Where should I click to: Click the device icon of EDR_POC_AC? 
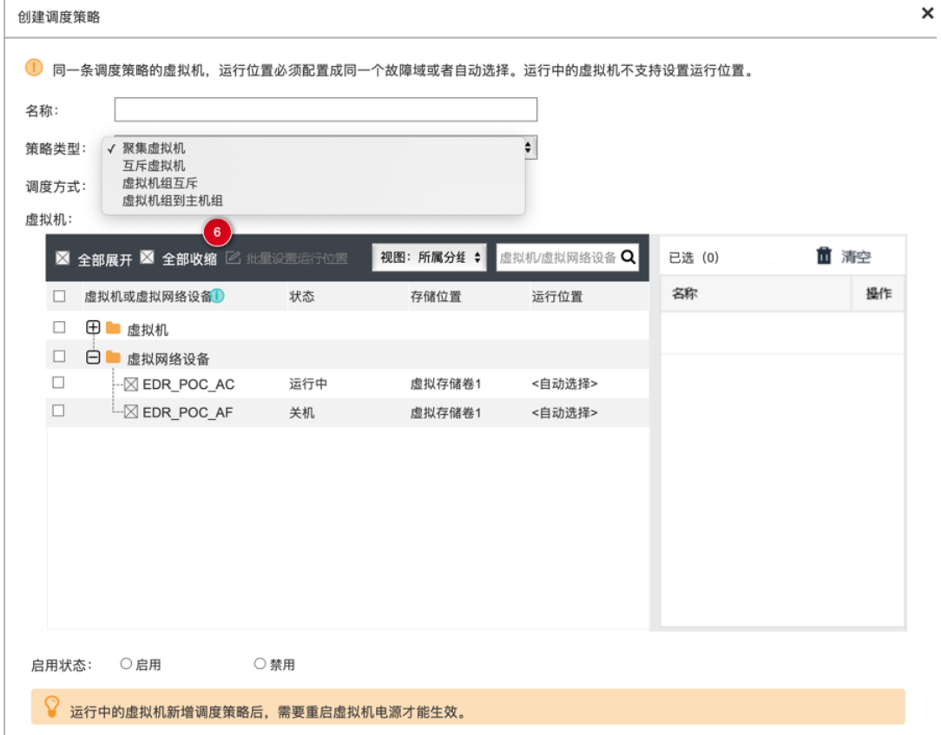click(131, 384)
